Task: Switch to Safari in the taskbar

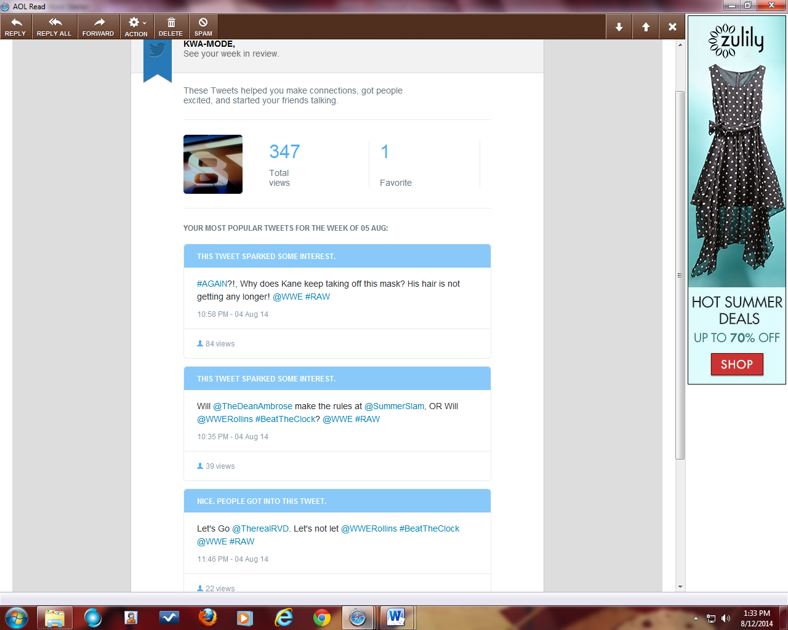Action: [x=358, y=618]
